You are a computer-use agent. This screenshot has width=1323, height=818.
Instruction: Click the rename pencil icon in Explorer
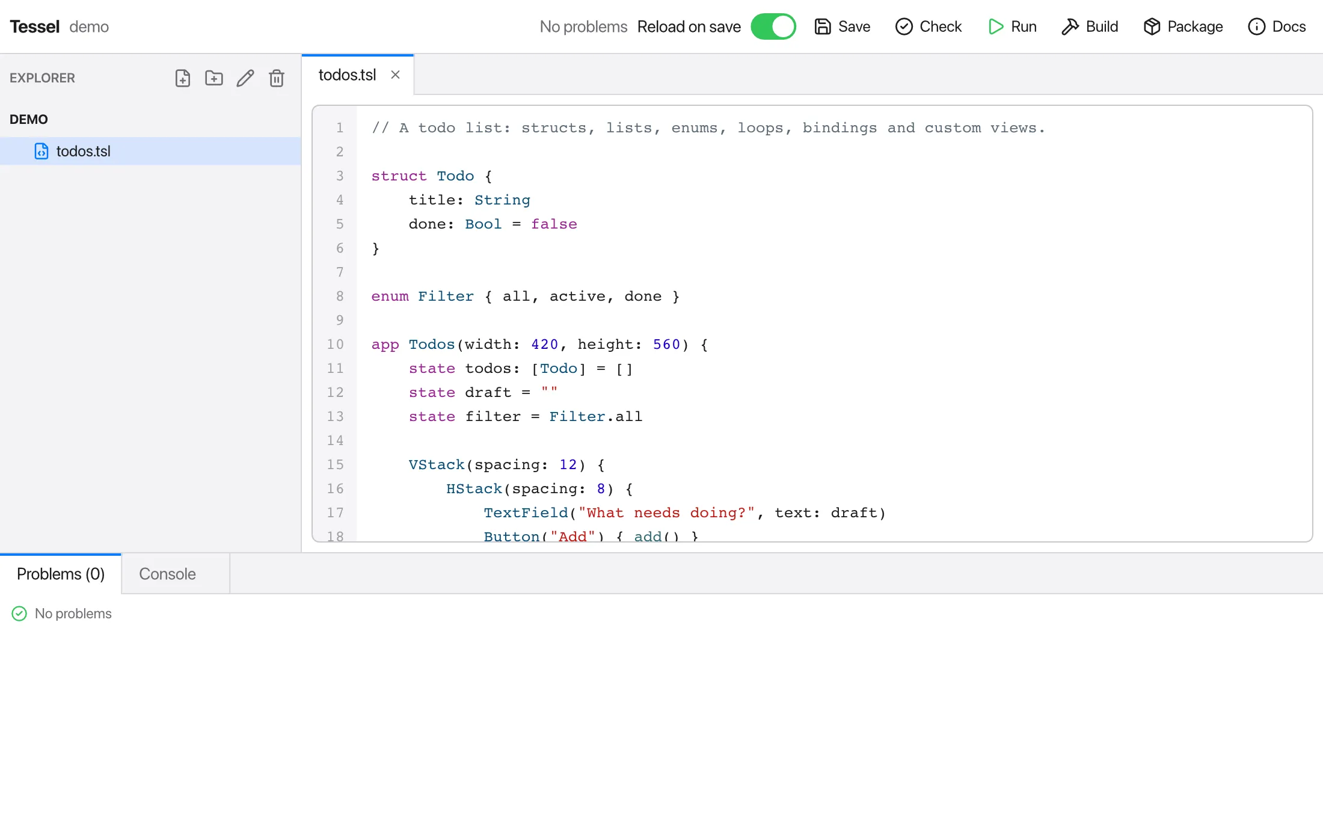[245, 78]
